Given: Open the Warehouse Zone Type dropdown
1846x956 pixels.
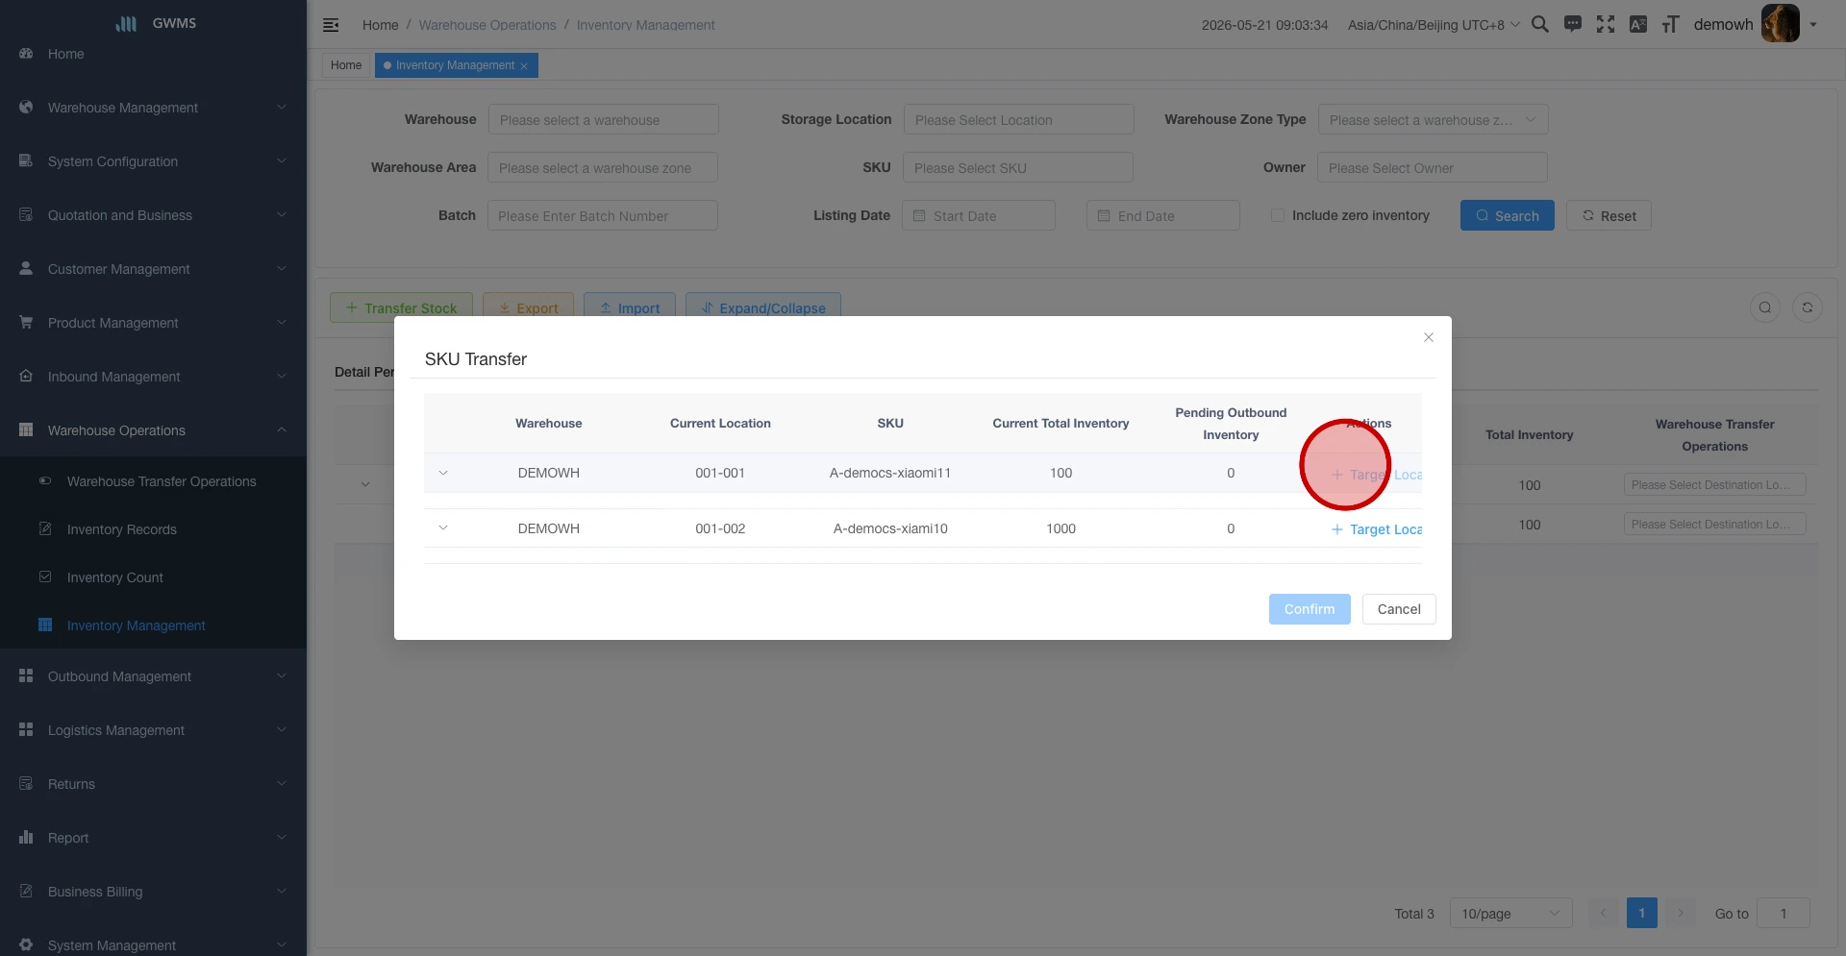Looking at the screenshot, I should click(x=1433, y=119).
